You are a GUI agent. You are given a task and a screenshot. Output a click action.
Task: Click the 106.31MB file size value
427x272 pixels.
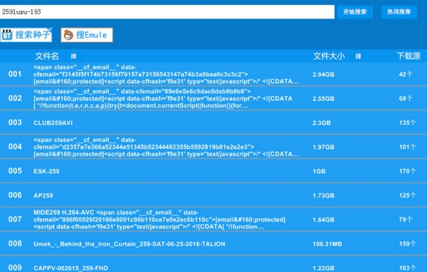(327, 244)
